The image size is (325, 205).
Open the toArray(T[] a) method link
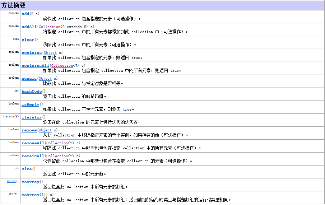coord(30,195)
